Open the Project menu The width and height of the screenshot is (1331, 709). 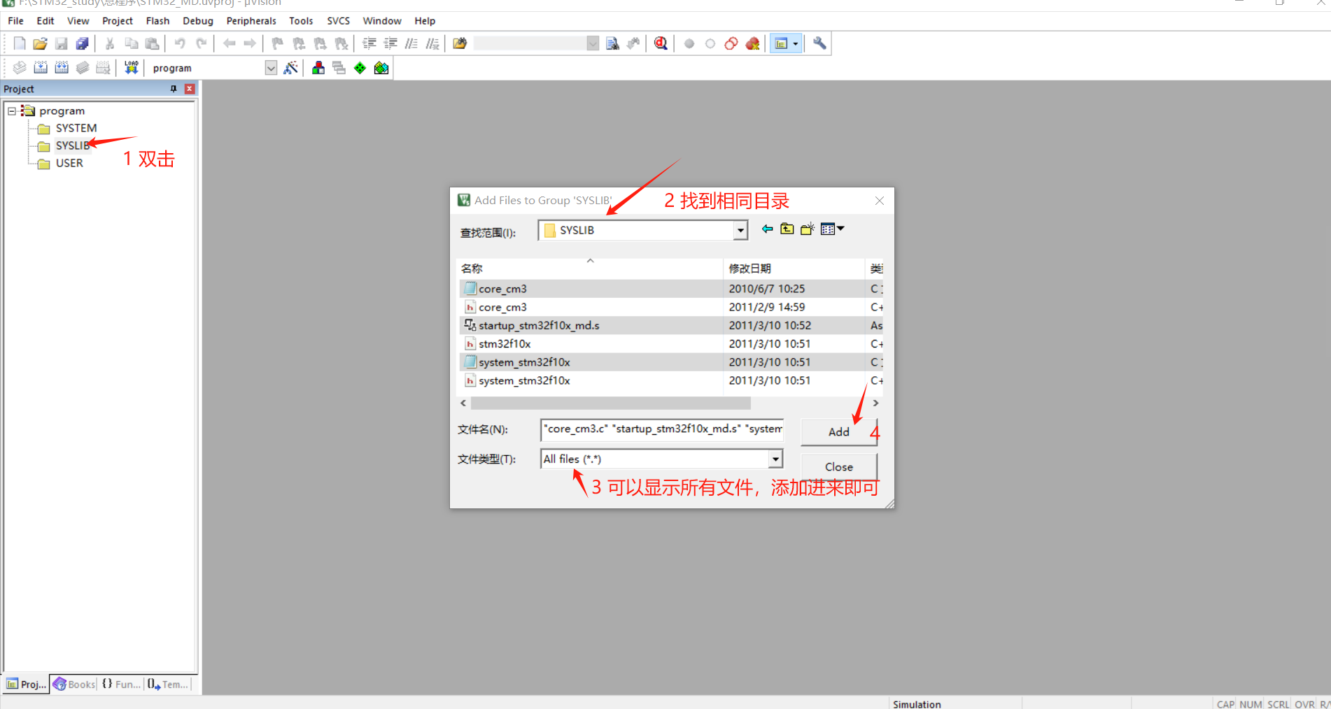[118, 21]
